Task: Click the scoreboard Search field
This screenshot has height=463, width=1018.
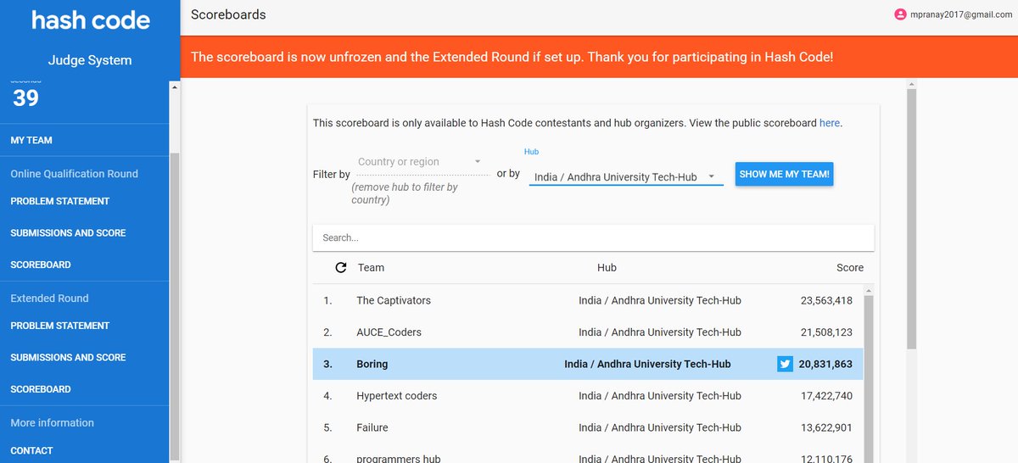Action: [593, 238]
